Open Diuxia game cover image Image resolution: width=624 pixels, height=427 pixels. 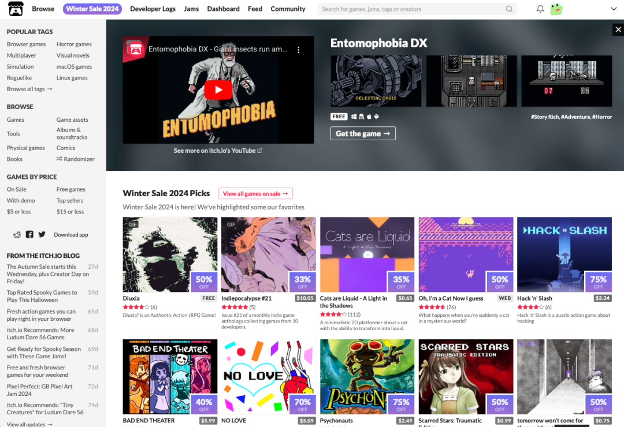[170, 254]
